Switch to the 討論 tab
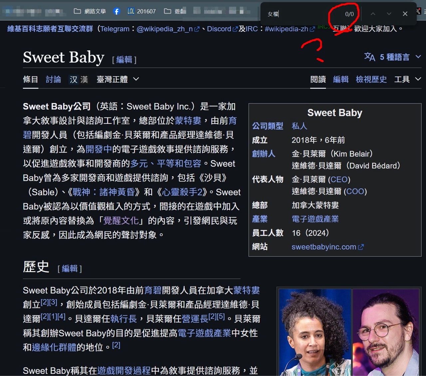The image size is (426, 376). coord(53,79)
